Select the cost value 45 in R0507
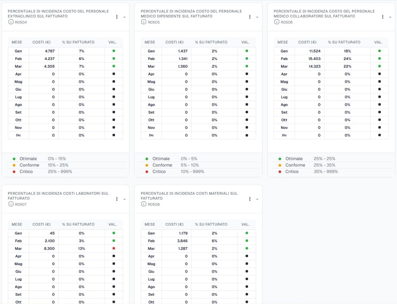Viewport: 397px width, 304px height. [x=52, y=233]
